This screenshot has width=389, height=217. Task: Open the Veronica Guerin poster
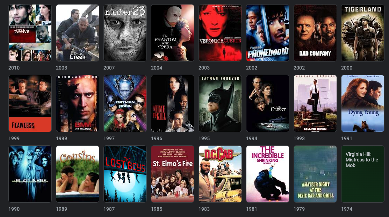point(220,33)
